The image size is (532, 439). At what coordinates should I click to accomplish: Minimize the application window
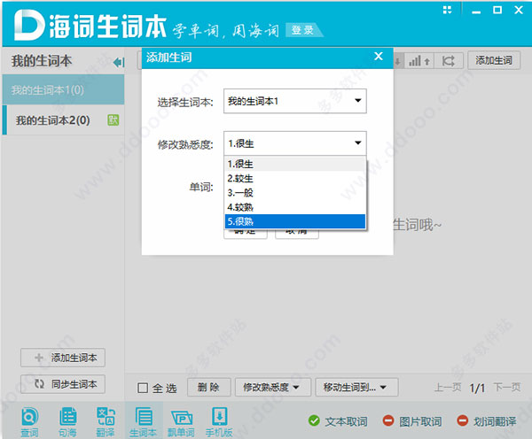[476, 11]
